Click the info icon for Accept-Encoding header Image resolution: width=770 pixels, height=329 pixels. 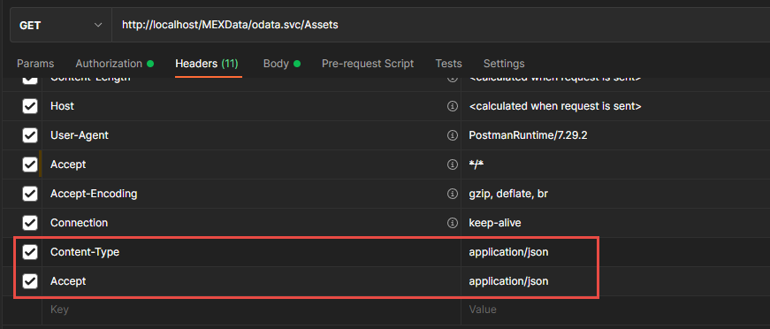[x=453, y=194]
